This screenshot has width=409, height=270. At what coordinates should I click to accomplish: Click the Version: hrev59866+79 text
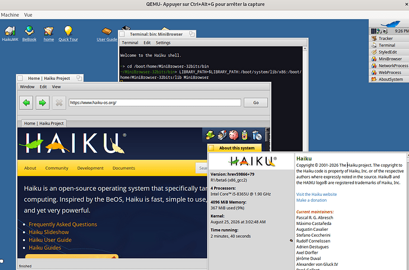pyautogui.click(x=232, y=174)
